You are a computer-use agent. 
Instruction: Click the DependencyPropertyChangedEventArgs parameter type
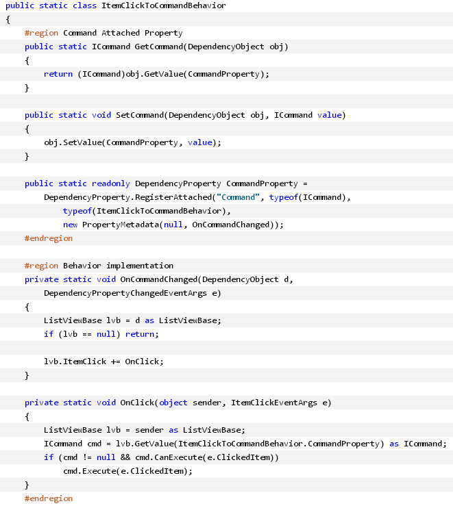(x=125, y=294)
